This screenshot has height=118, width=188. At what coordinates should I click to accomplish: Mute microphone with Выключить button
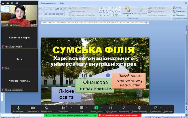(19, 108)
